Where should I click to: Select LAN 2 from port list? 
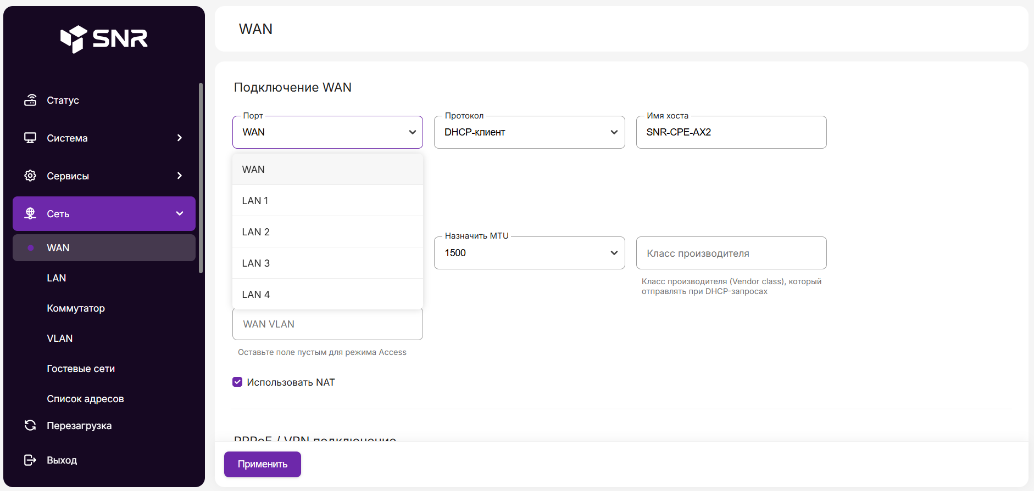pos(327,232)
